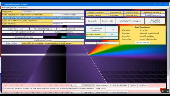Click the picture-in-picture icon beside pause
170x96 pixels.
coord(167,91)
